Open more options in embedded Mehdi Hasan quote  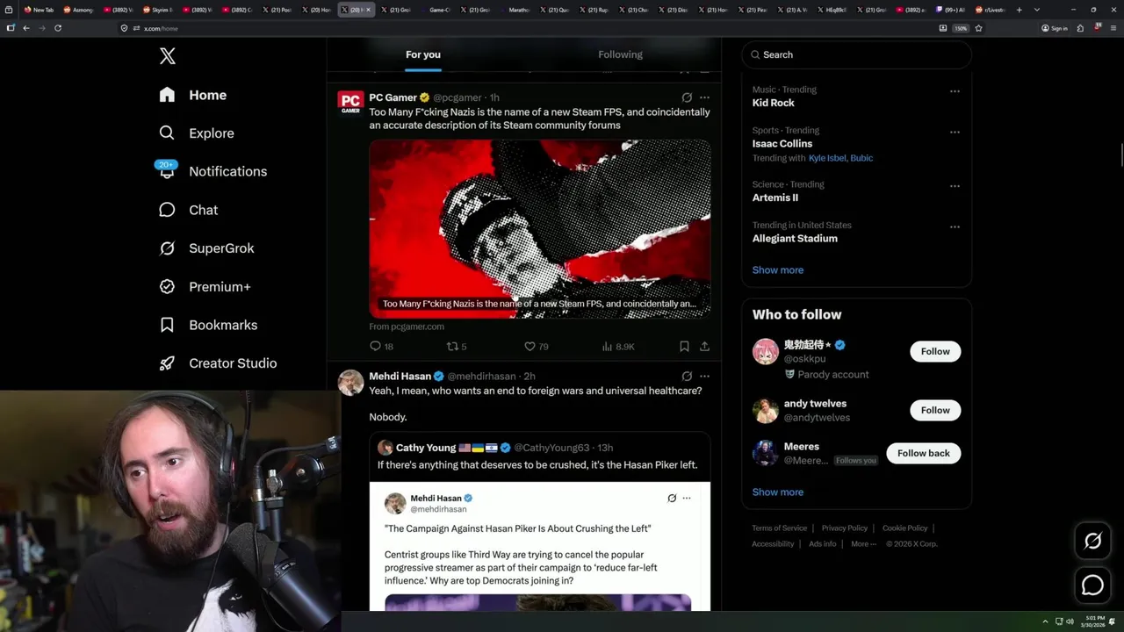click(687, 498)
